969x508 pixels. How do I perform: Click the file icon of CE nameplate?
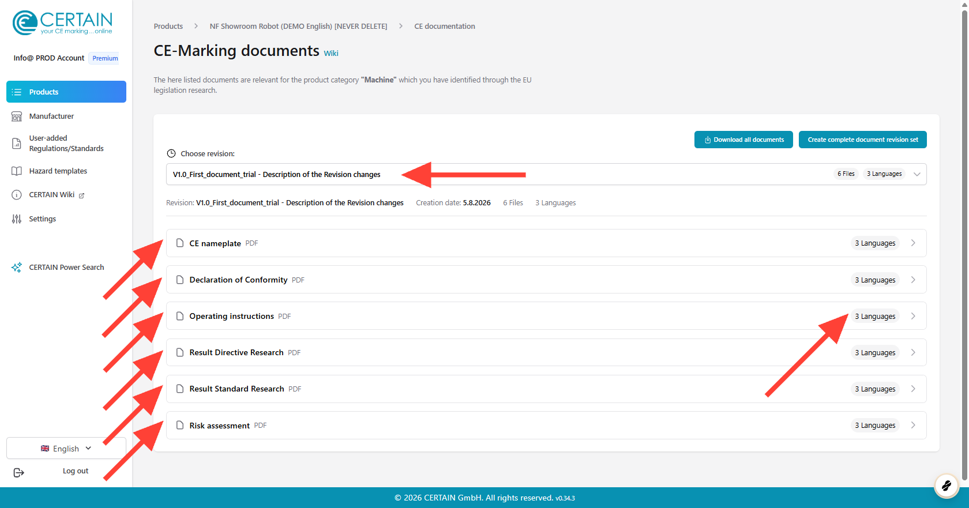point(180,243)
